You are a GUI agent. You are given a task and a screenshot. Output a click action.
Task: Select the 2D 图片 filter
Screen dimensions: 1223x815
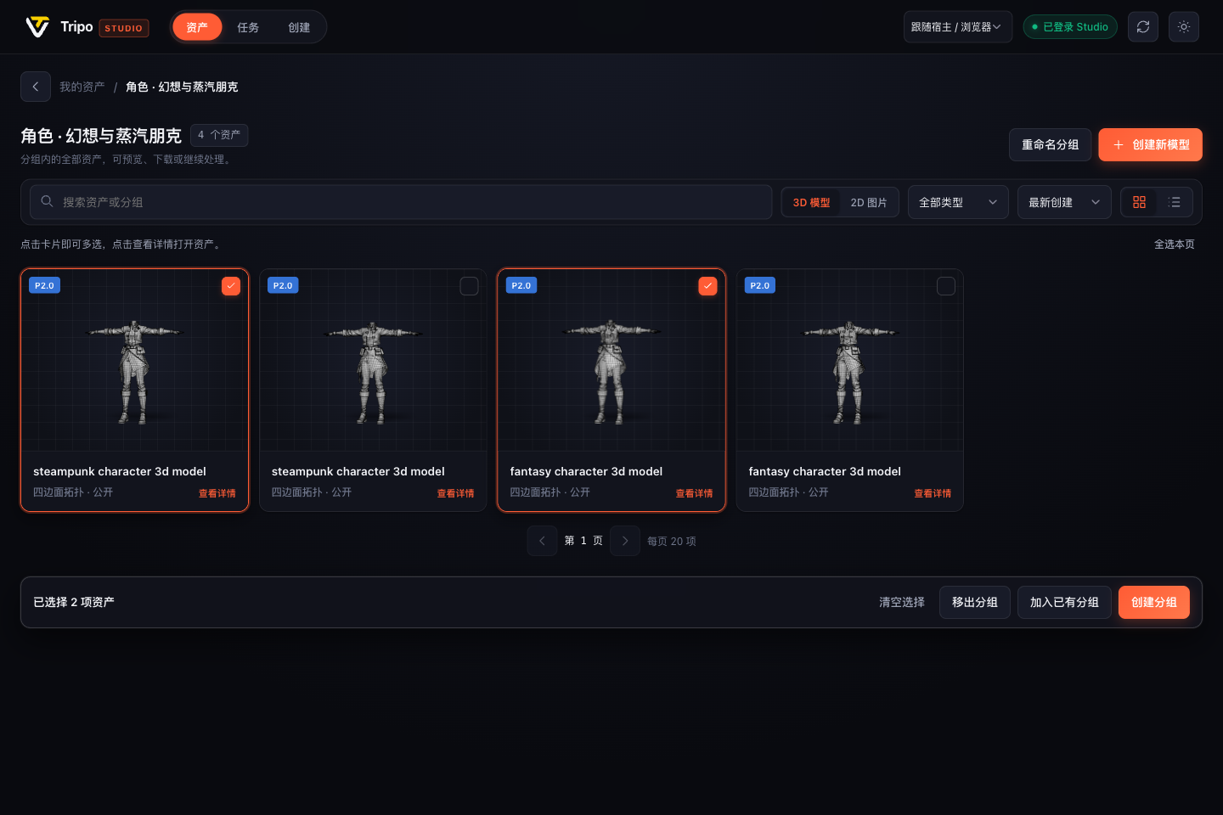point(869,202)
